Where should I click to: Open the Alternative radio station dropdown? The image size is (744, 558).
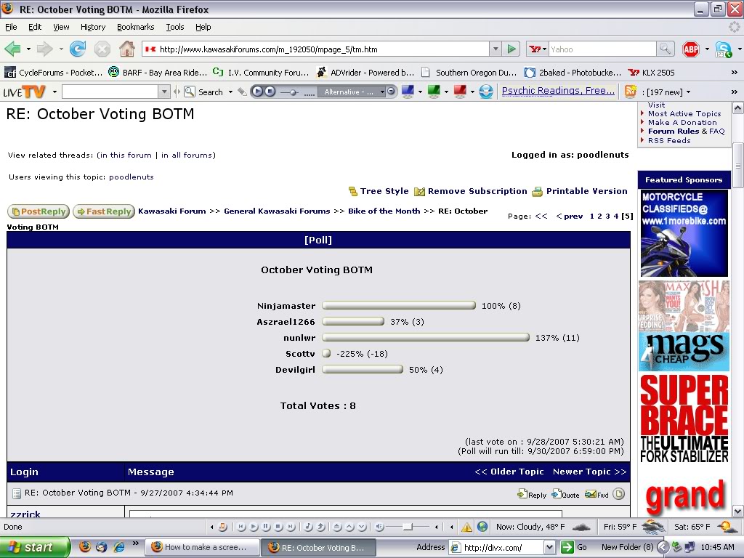click(352, 92)
